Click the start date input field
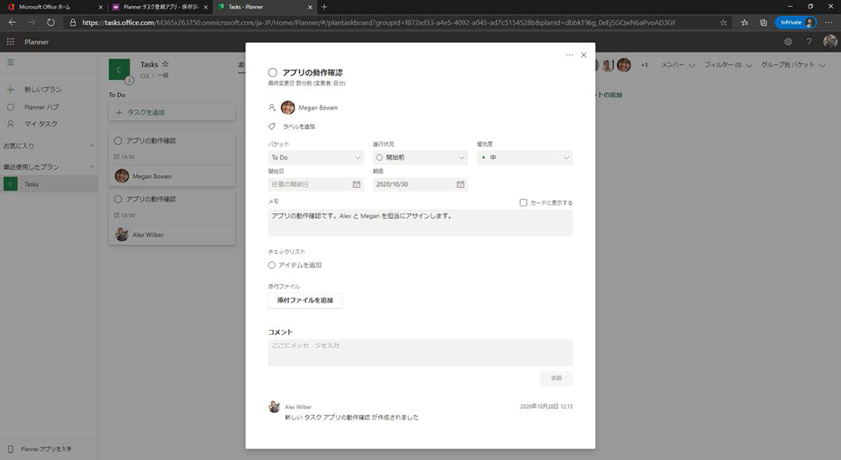Screen dimensions: 841x460 tap(316, 184)
